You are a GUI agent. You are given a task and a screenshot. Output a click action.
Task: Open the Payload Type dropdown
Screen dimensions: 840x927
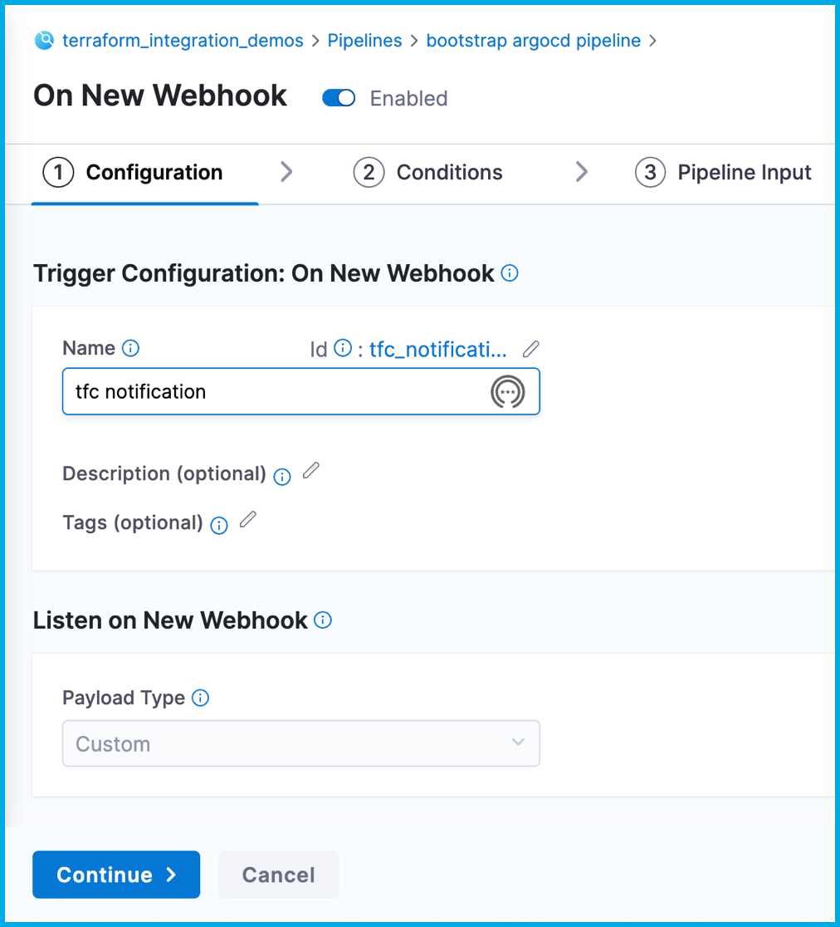(x=300, y=743)
